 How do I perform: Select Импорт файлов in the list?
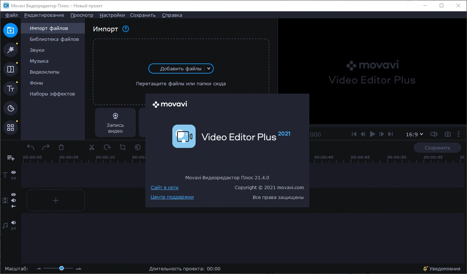[53, 28]
